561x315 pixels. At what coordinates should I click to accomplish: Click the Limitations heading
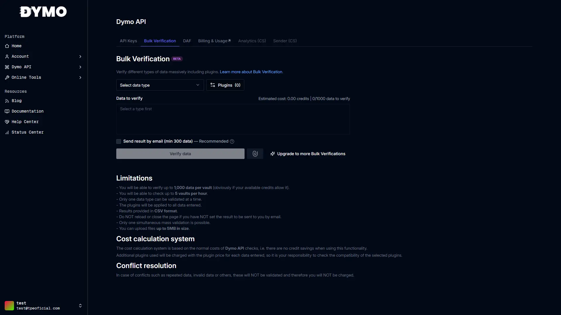(134, 178)
